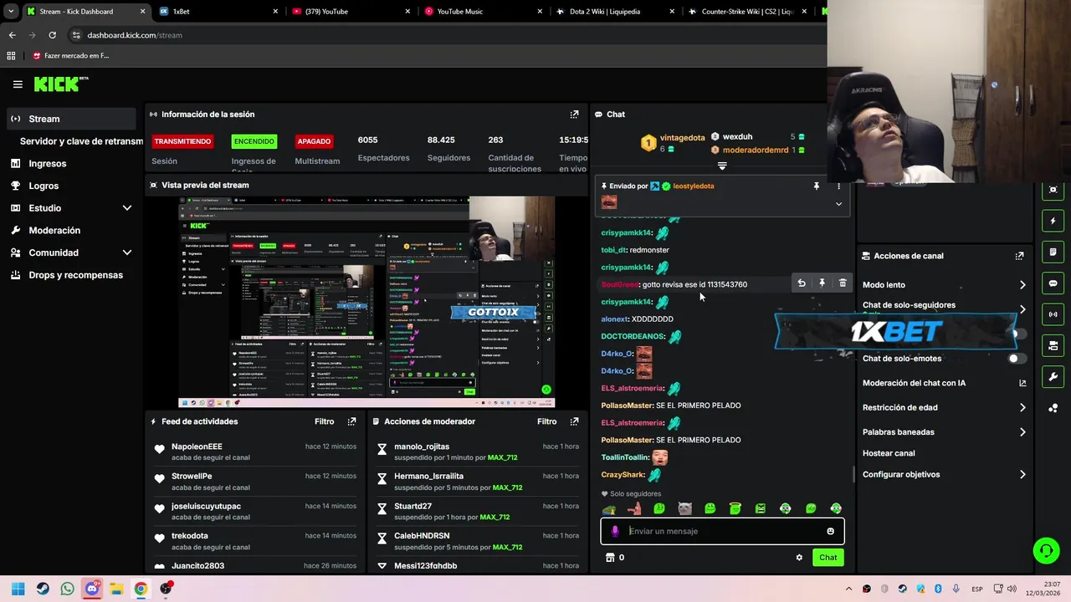Open Filtro in Feed de actividades
This screenshot has width=1071, height=602.
pyautogui.click(x=325, y=421)
